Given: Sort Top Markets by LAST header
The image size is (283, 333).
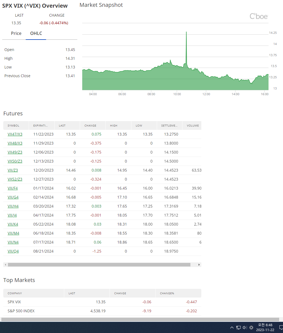Looking at the screenshot, I should [87, 293].
